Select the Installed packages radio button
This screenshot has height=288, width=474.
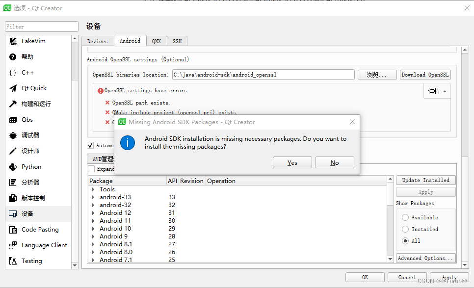(405, 229)
